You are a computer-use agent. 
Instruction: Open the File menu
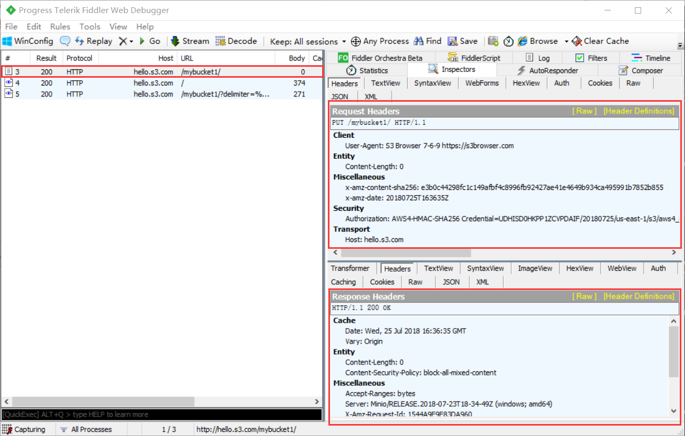tap(11, 27)
